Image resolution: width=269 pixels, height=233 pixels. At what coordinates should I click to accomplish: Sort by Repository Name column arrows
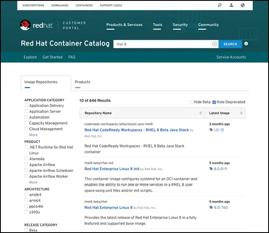coord(200,113)
